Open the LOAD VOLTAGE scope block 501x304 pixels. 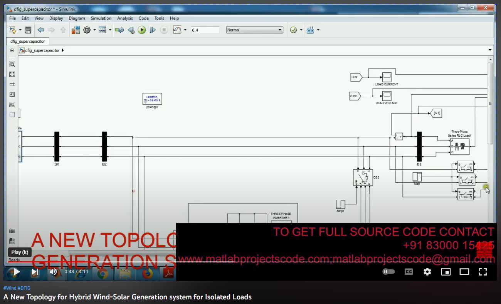tap(387, 96)
